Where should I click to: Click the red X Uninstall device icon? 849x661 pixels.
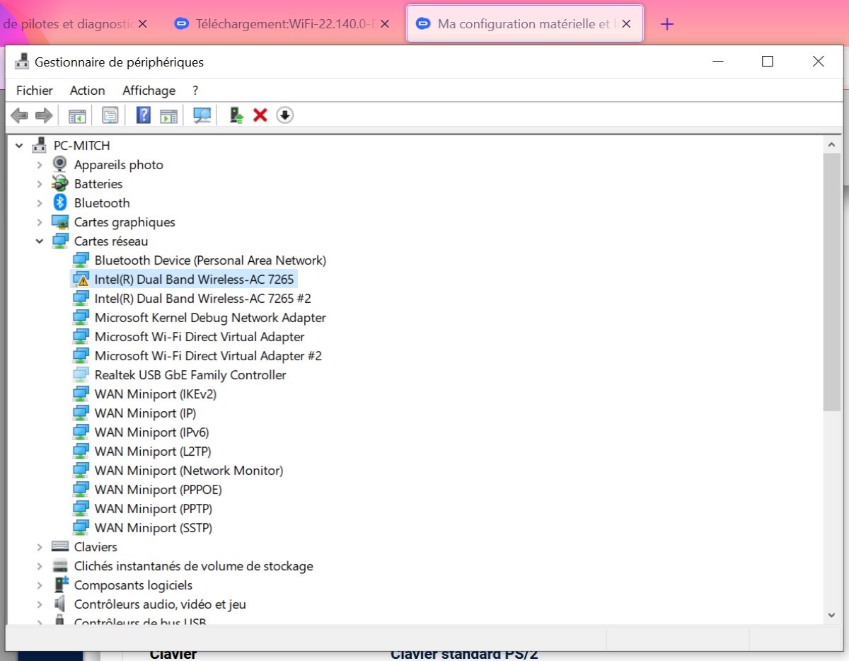point(260,115)
